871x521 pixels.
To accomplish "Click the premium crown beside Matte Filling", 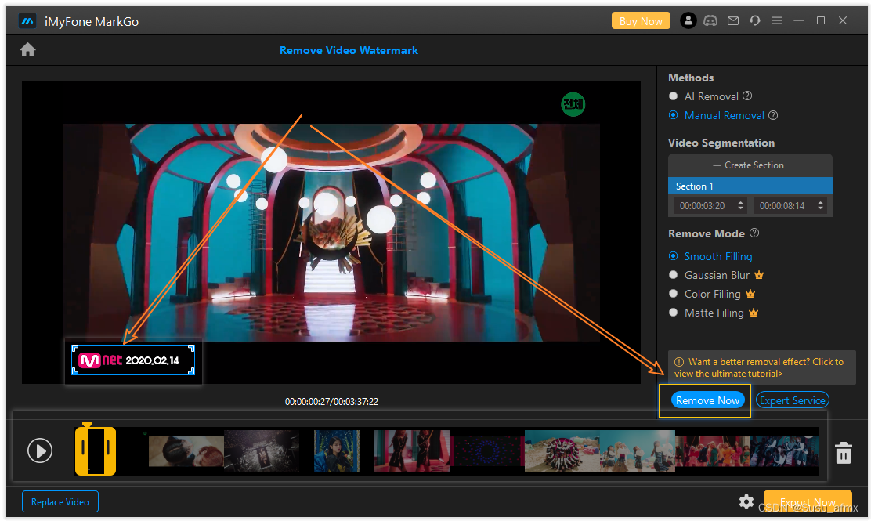I will point(754,312).
